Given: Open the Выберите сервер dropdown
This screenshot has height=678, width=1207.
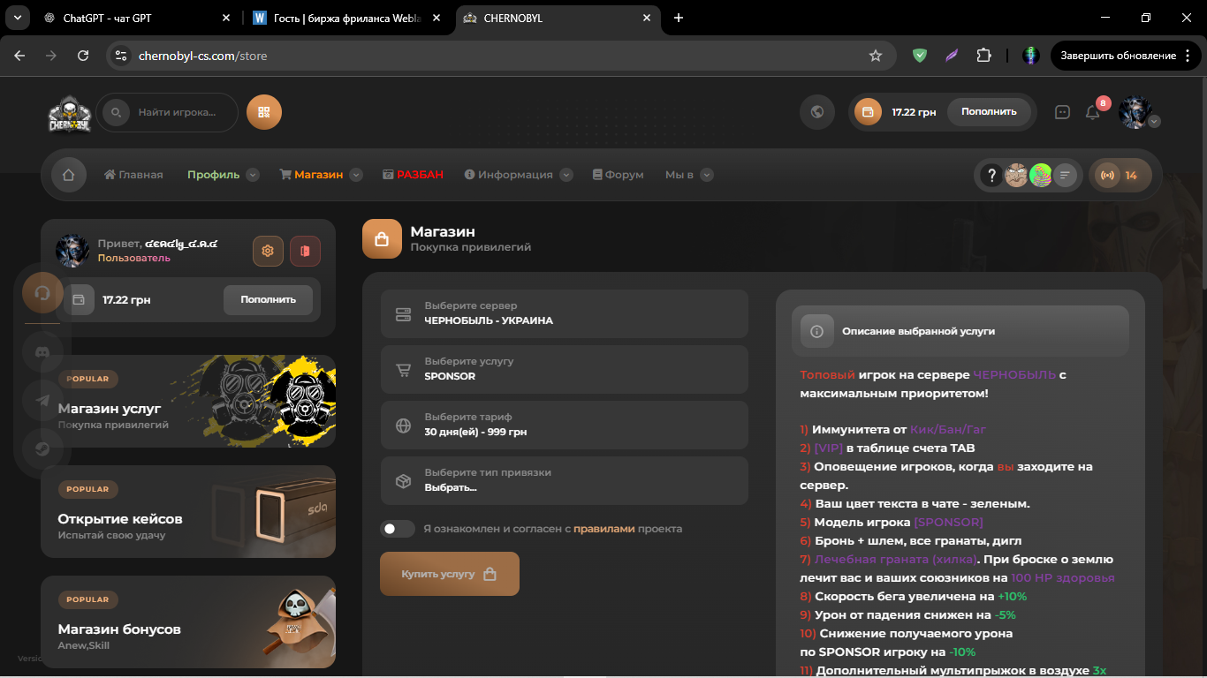Looking at the screenshot, I should 565,313.
